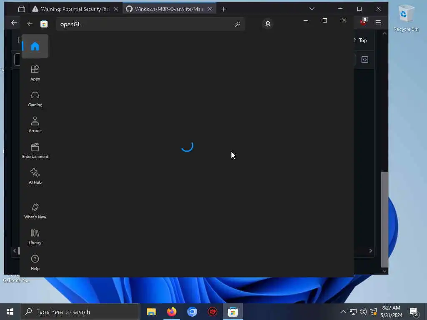Click the Store search magnifier icon
Viewport: 427px width, 320px height.
(x=237, y=24)
